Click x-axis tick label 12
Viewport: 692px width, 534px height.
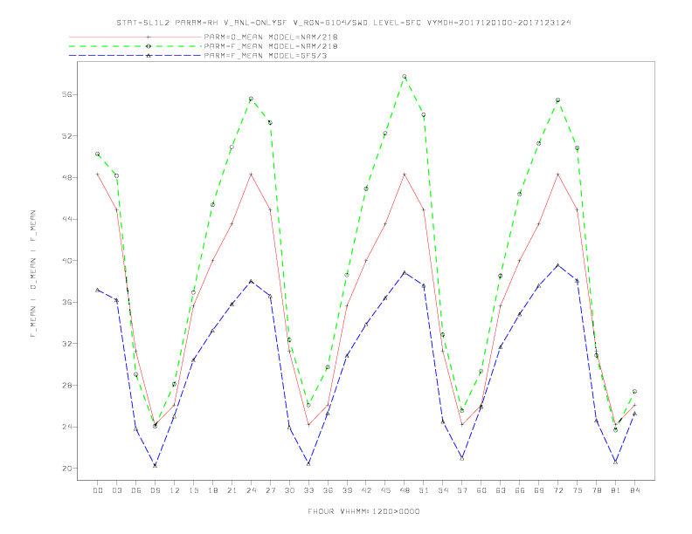(175, 490)
